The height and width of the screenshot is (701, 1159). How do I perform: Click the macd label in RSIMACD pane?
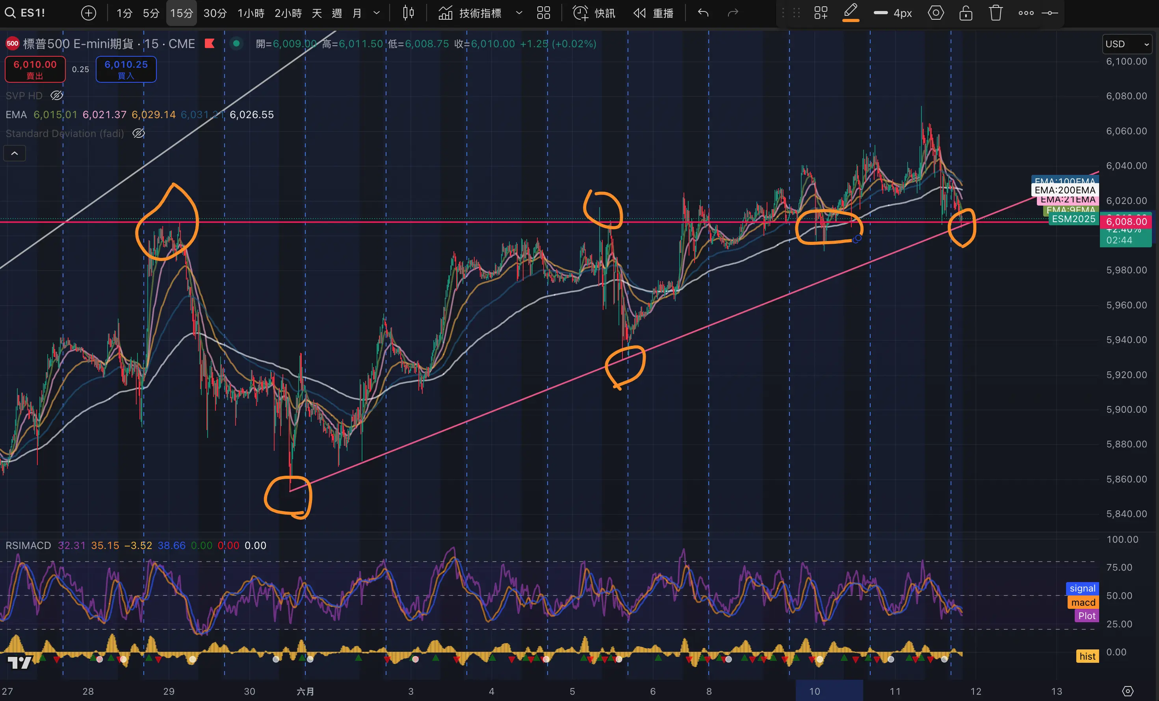pyautogui.click(x=1083, y=602)
